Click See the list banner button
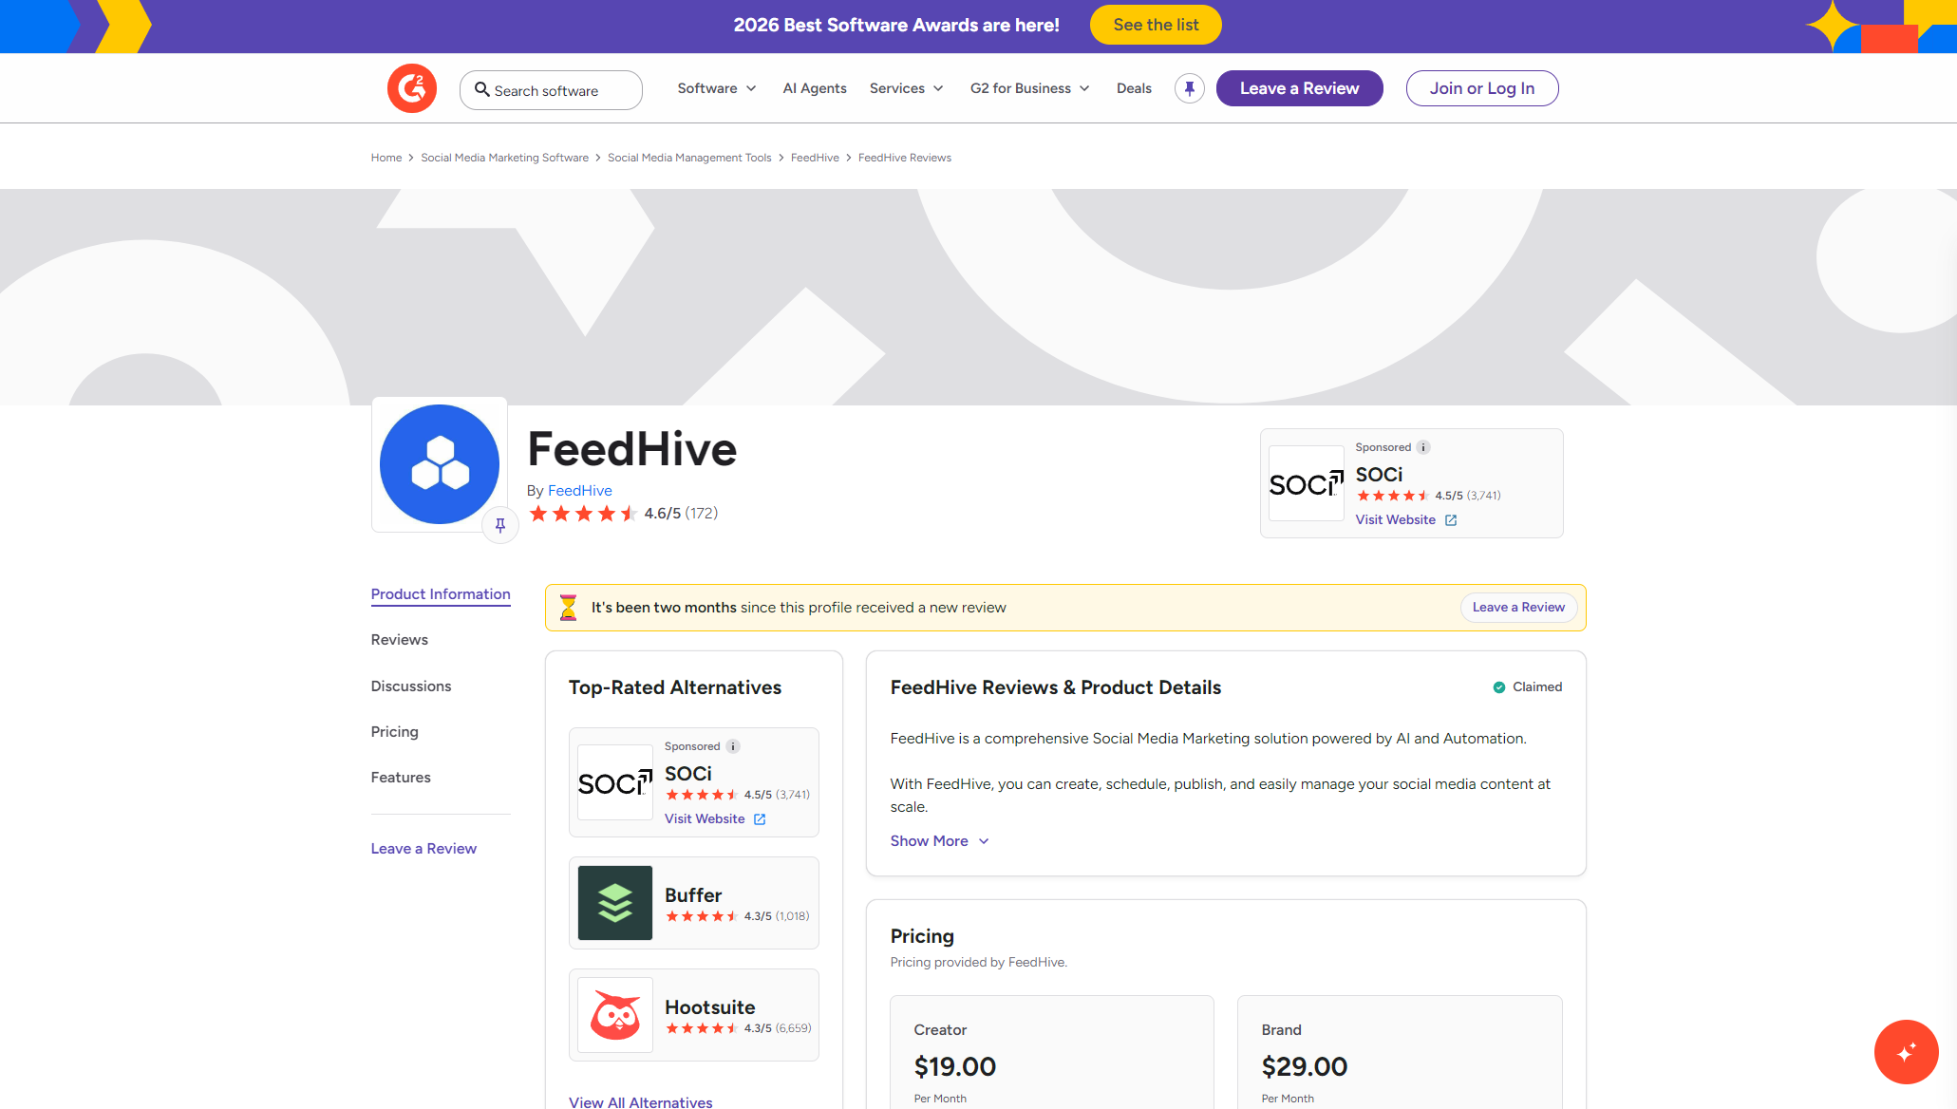 point(1155,25)
